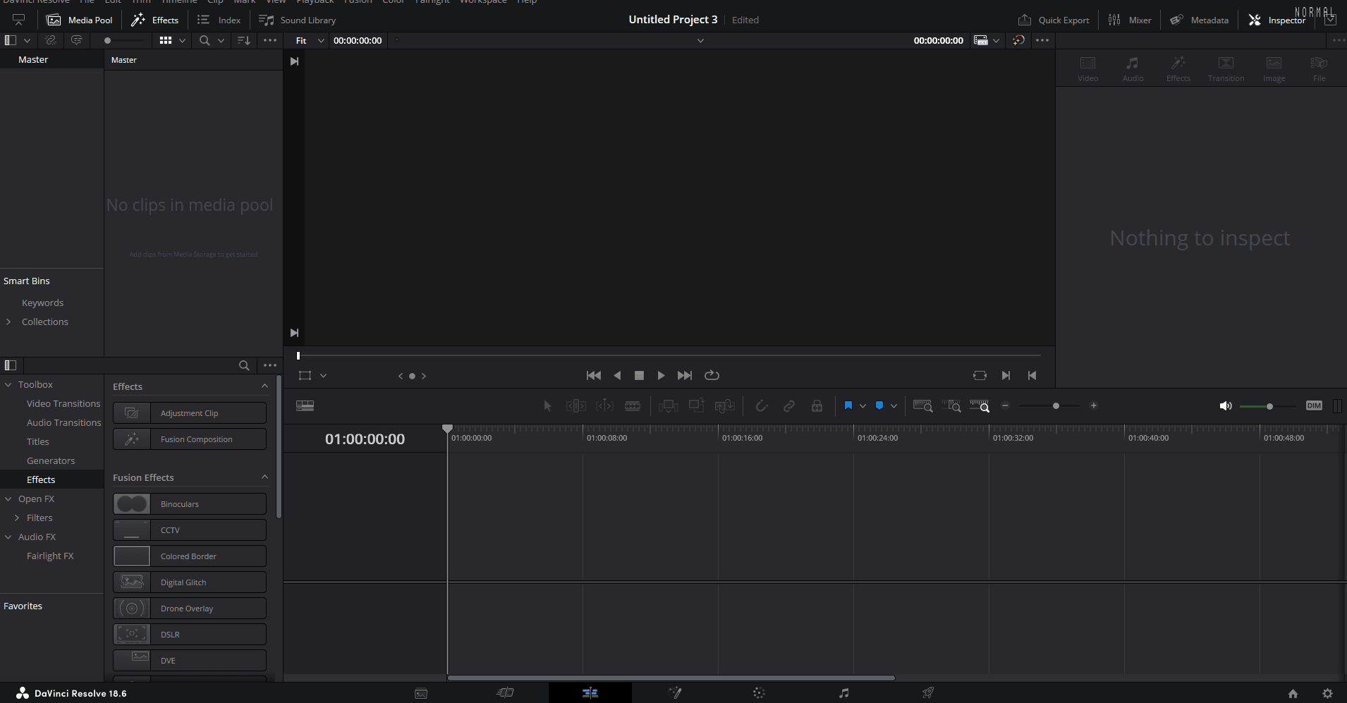Toggle DIM audio button
The image size is (1347, 703).
pyautogui.click(x=1314, y=405)
